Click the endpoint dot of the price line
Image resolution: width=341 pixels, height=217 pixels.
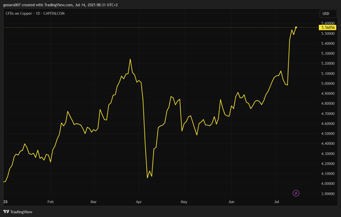click(296, 27)
